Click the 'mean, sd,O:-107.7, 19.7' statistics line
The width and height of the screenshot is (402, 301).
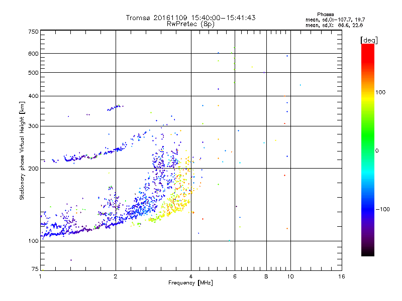335,20
